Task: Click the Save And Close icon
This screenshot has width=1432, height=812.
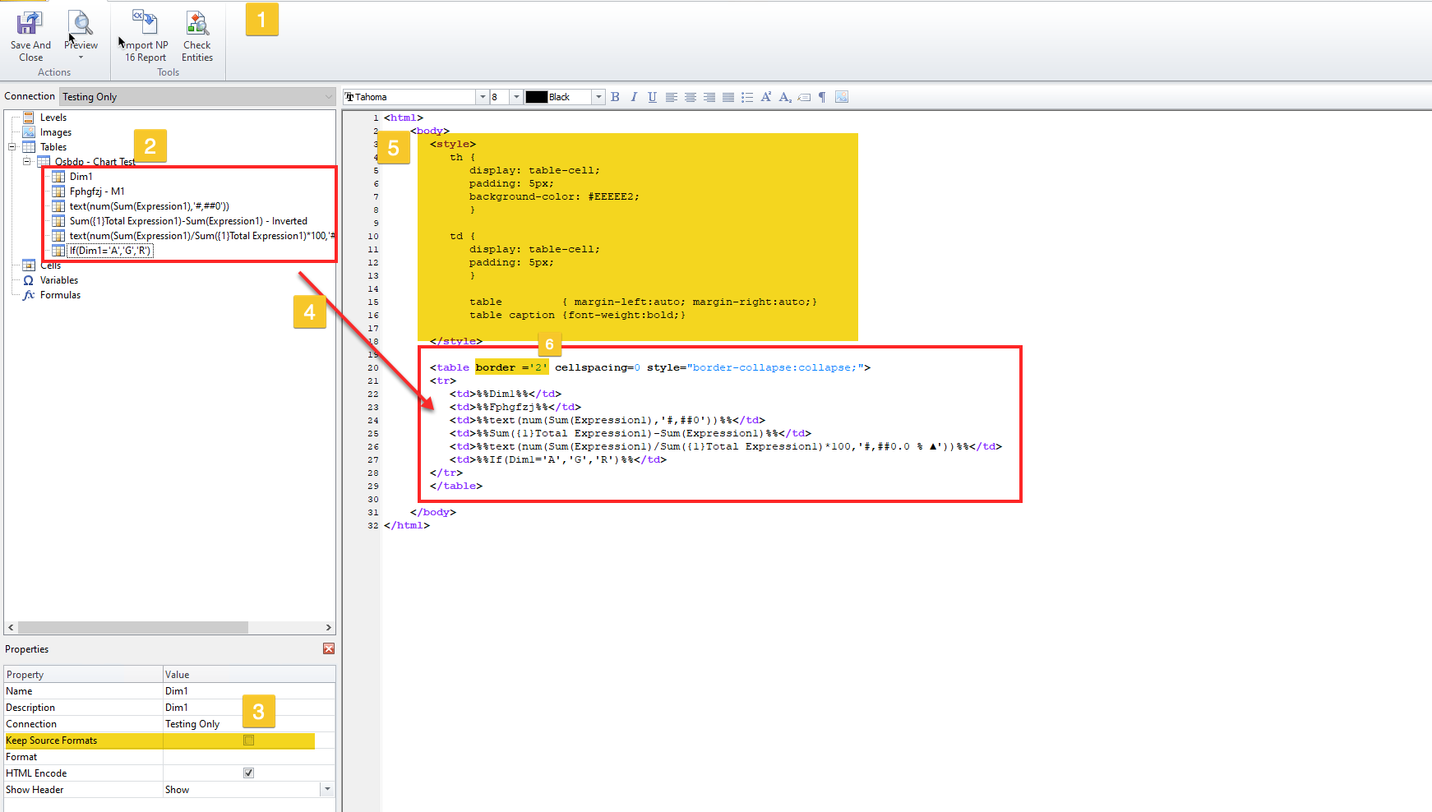Action: tap(30, 25)
